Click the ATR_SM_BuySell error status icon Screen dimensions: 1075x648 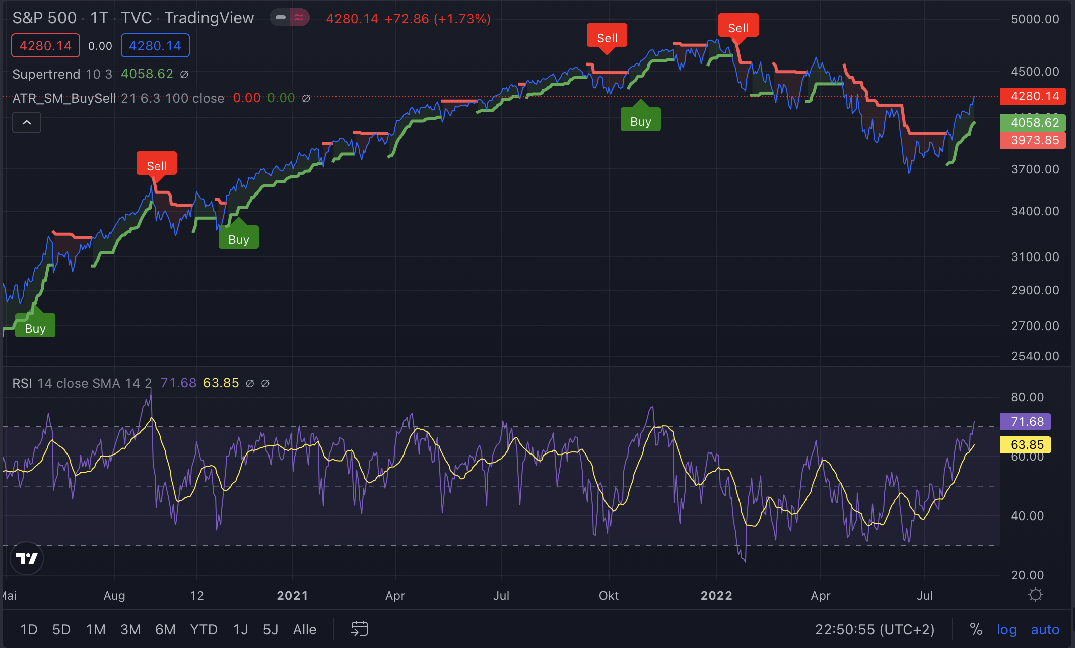pyautogui.click(x=306, y=98)
